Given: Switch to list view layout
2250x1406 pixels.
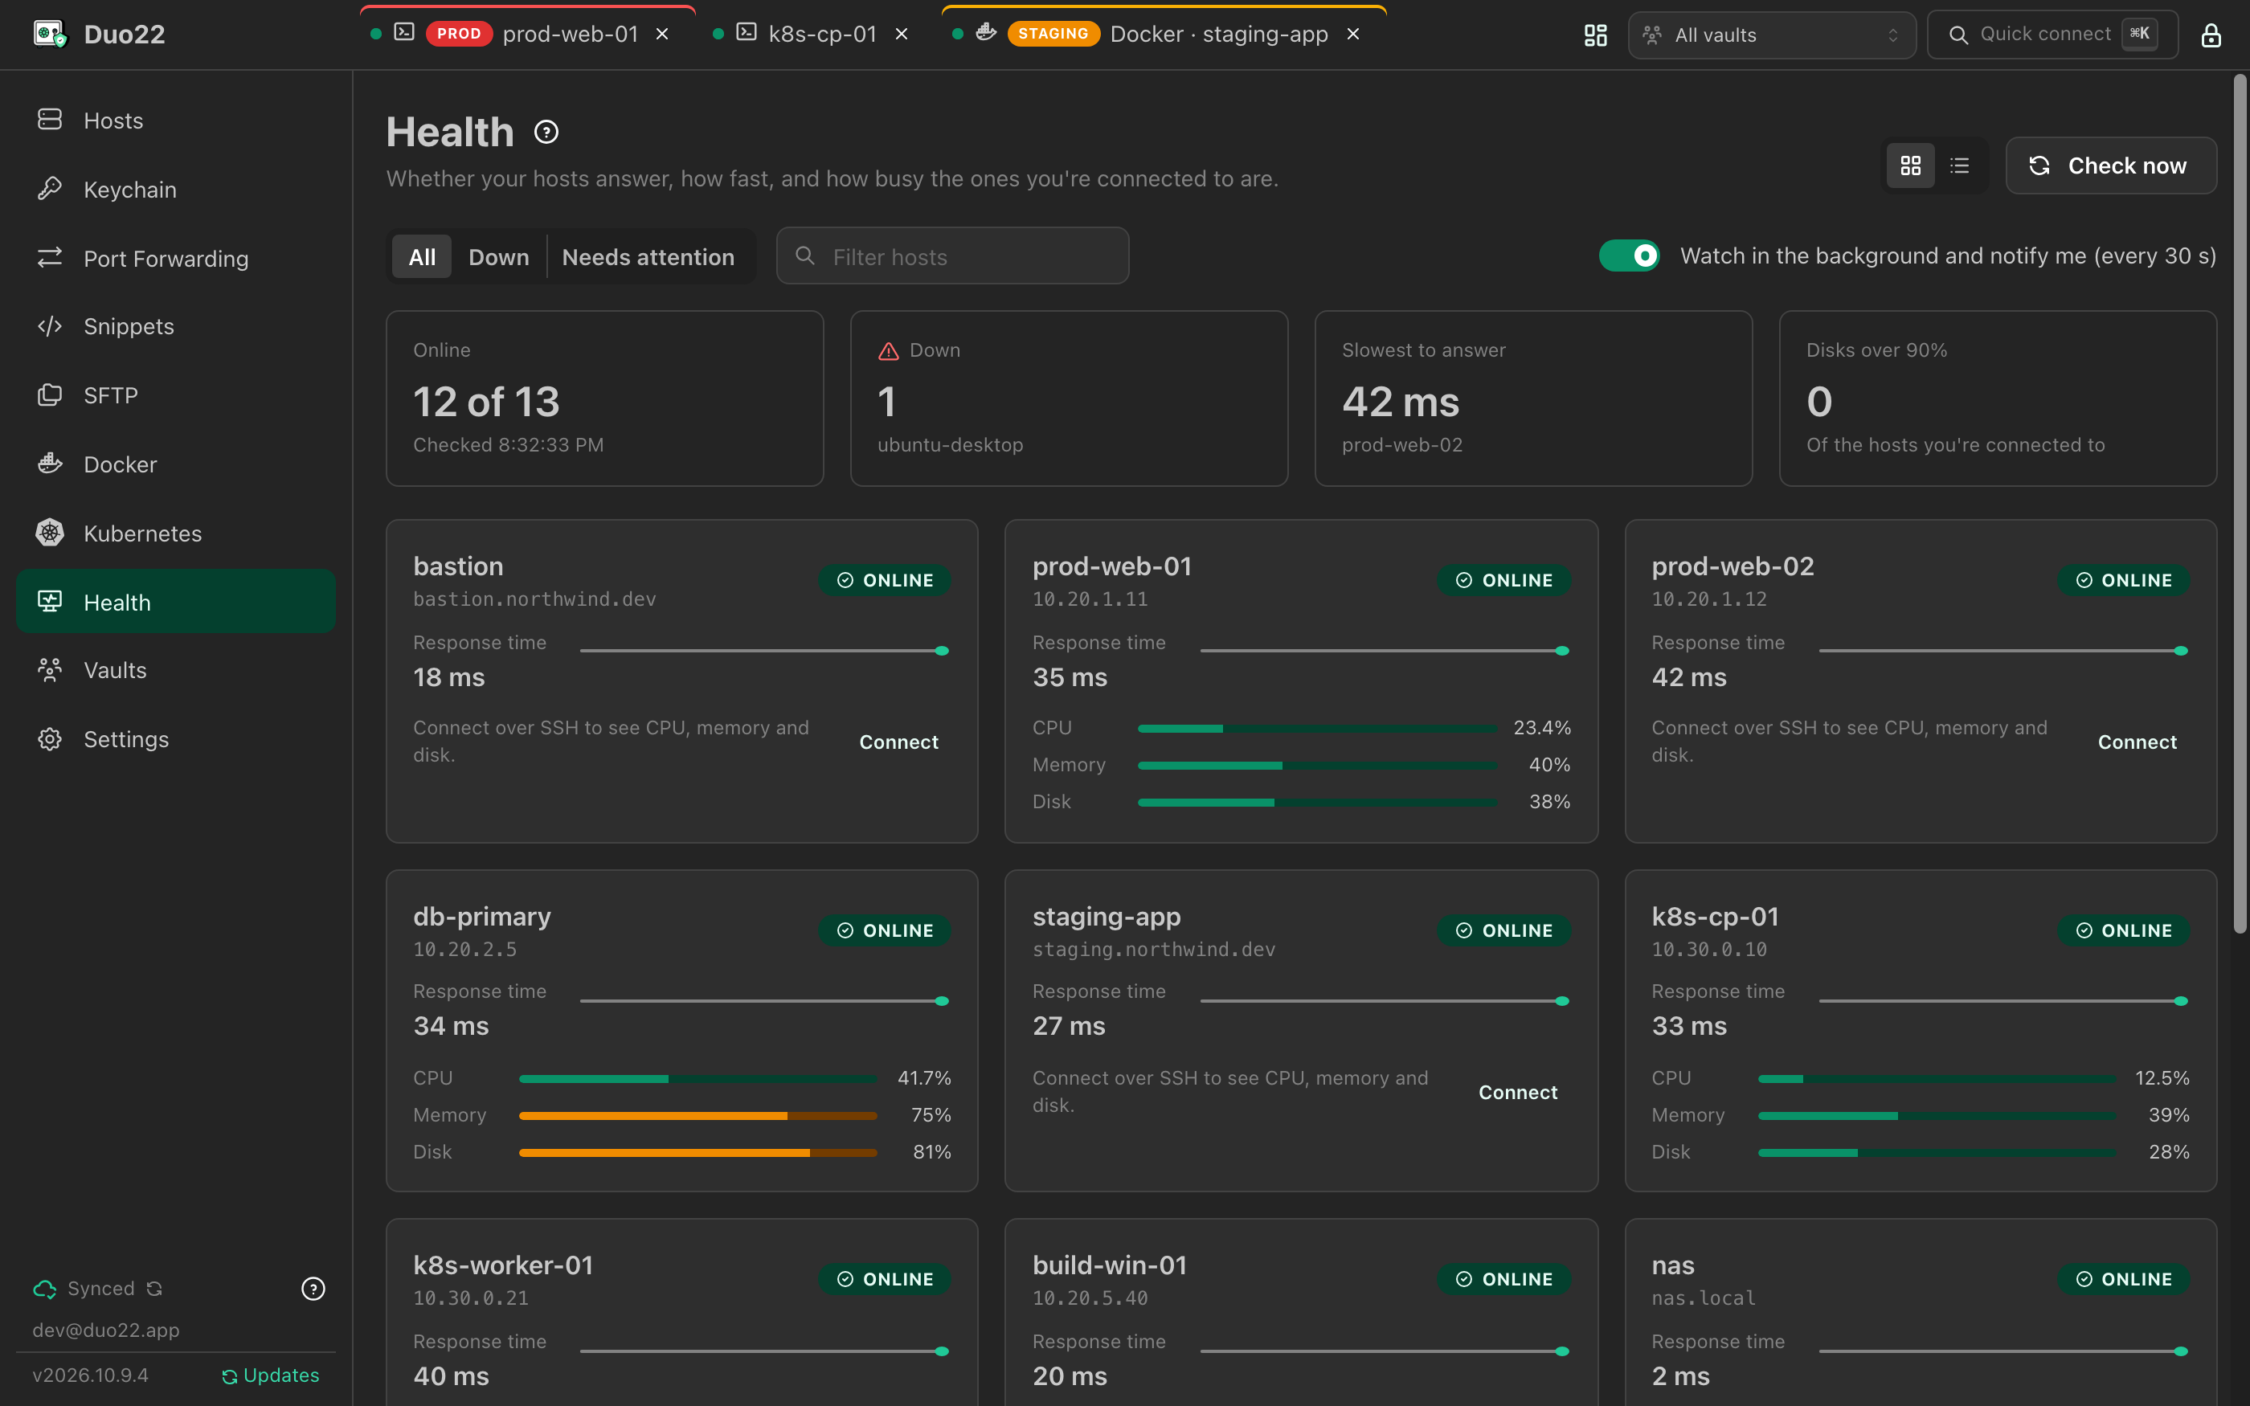Looking at the screenshot, I should (x=1960, y=166).
